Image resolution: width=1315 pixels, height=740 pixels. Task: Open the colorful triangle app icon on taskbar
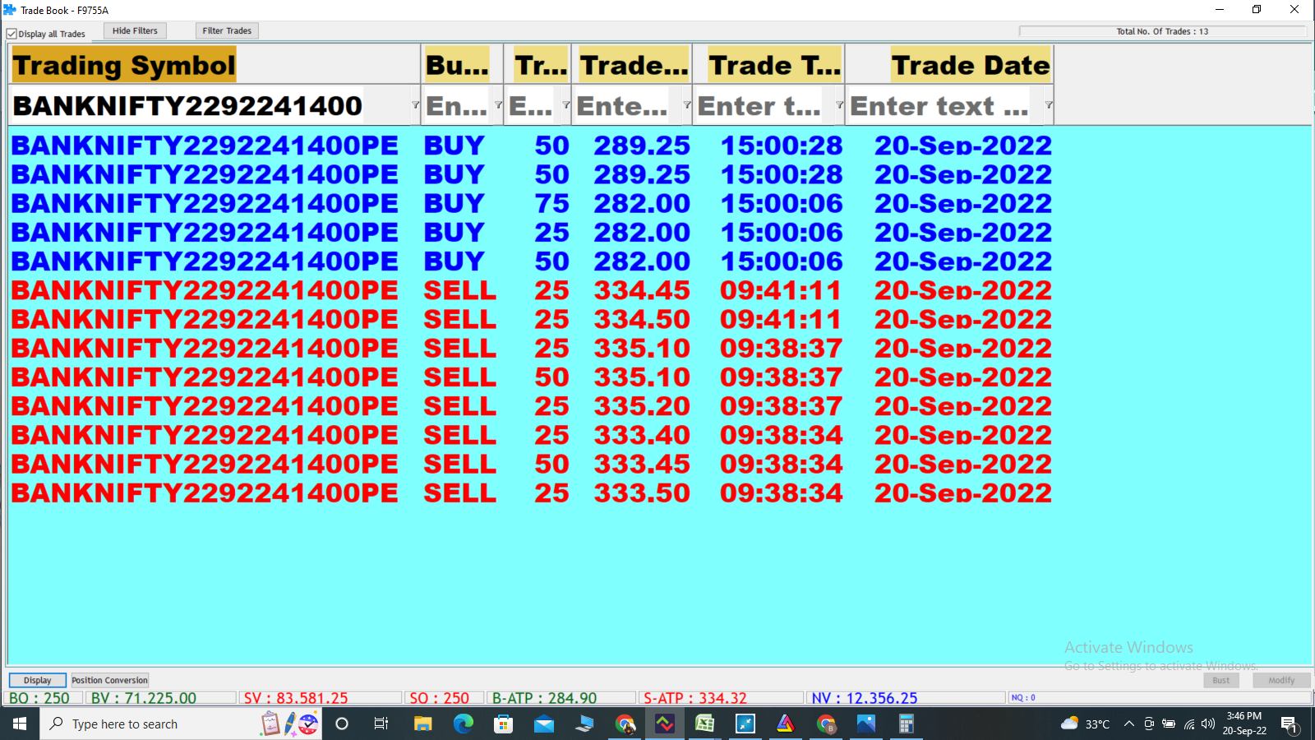tap(786, 724)
